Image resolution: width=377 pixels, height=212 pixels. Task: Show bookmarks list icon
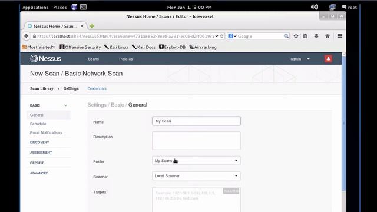click(x=305, y=36)
